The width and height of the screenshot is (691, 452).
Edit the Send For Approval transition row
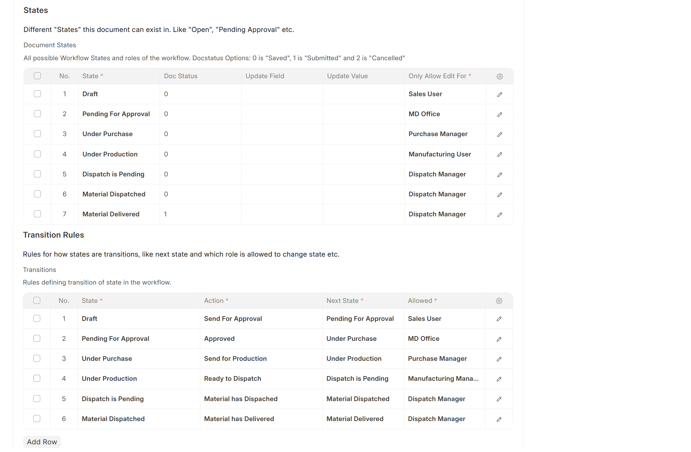(499, 319)
